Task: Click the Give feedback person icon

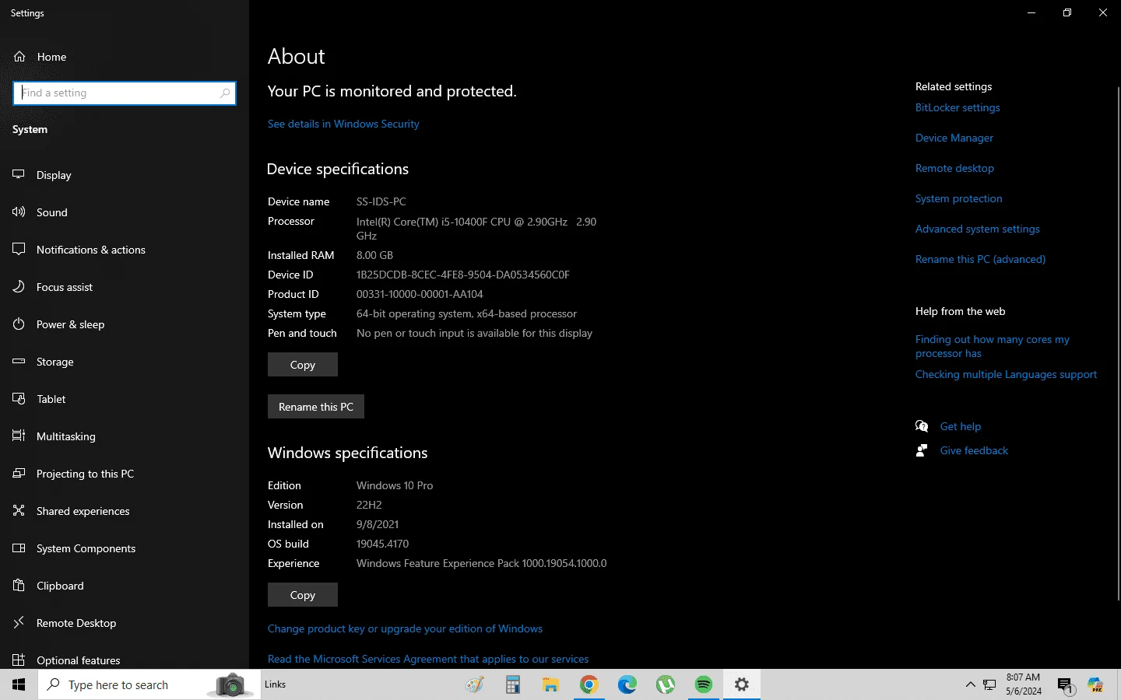Action: (x=922, y=450)
